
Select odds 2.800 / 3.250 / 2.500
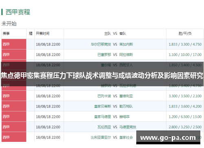pos(185,127)
